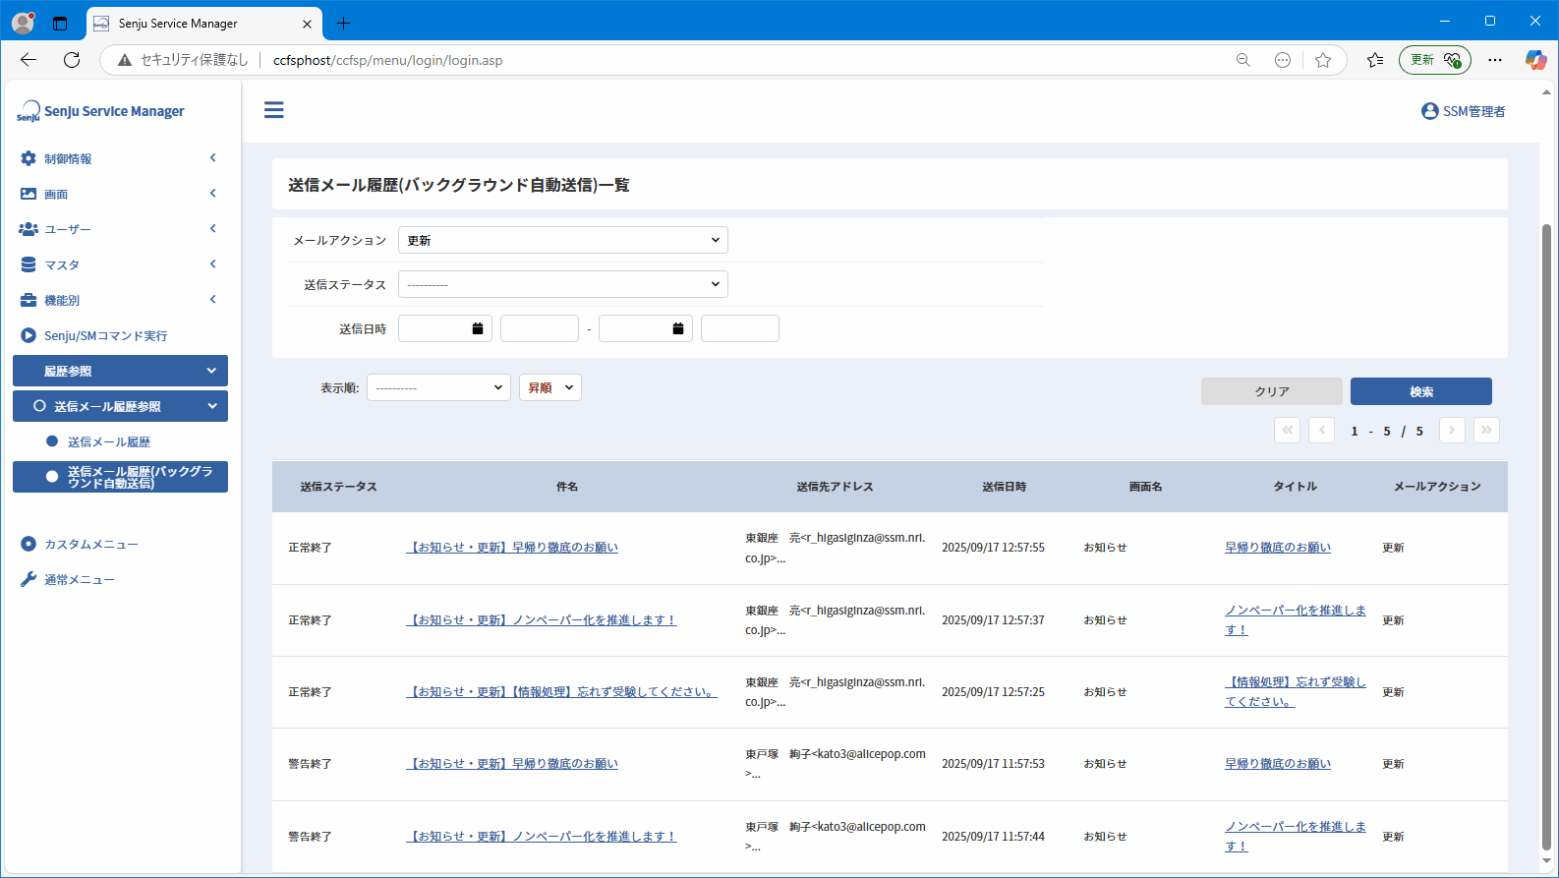Open the SSM管理者 user account icon
1559x878 pixels.
(1430, 111)
